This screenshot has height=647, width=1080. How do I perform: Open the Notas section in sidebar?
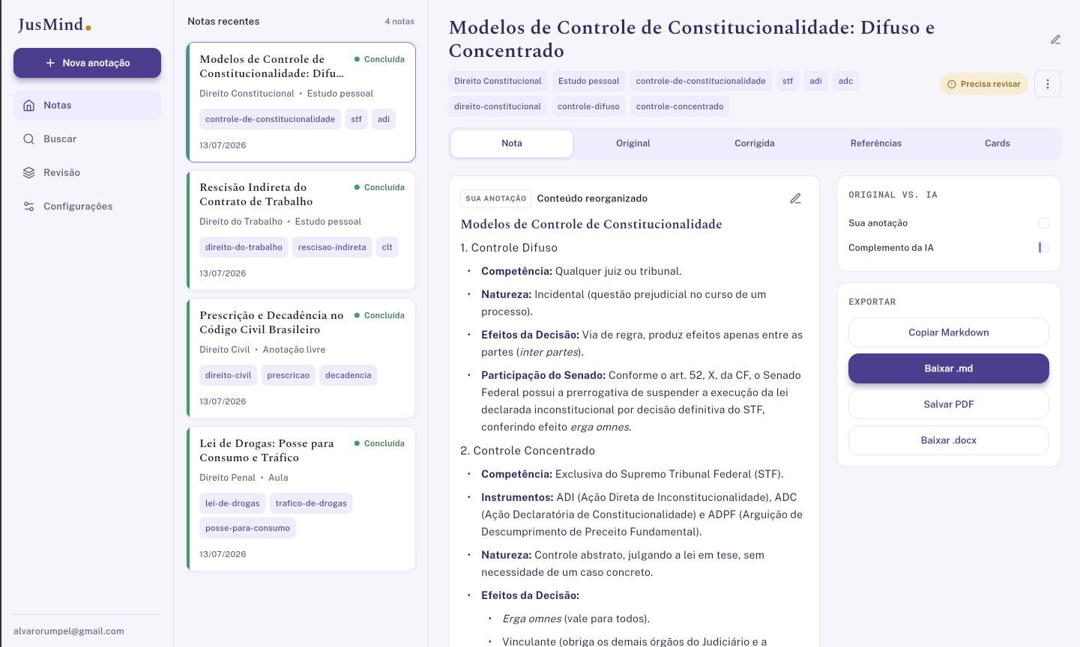coord(87,106)
